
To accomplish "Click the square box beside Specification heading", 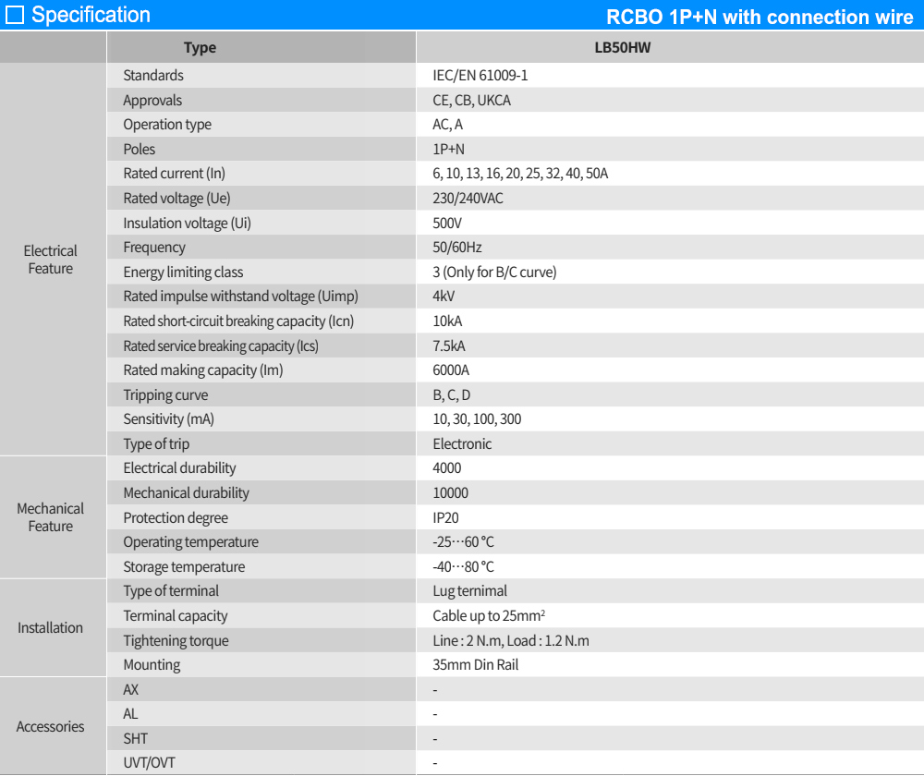I will coord(15,15).
